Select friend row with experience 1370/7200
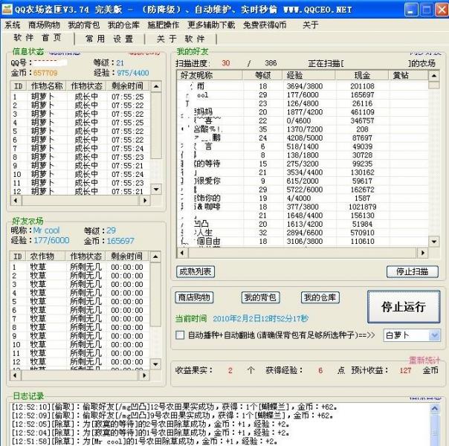Screen dimensions: 449x446 [303, 129]
